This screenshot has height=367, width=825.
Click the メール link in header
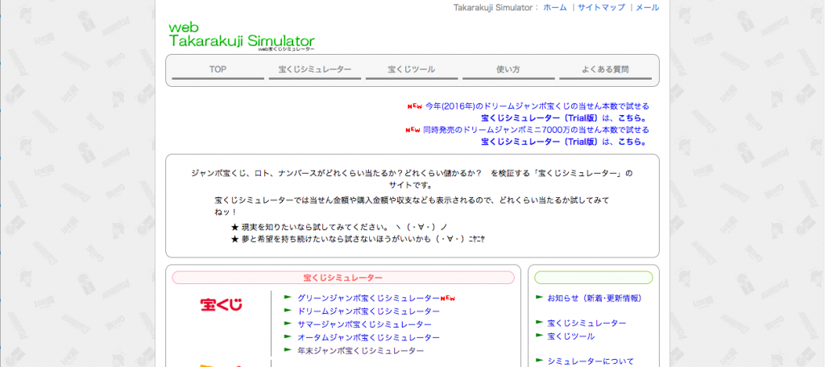647,7
